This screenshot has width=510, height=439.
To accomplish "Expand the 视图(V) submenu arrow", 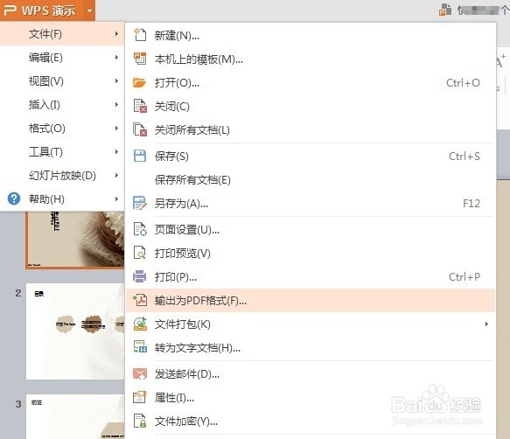I will (116, 80).
